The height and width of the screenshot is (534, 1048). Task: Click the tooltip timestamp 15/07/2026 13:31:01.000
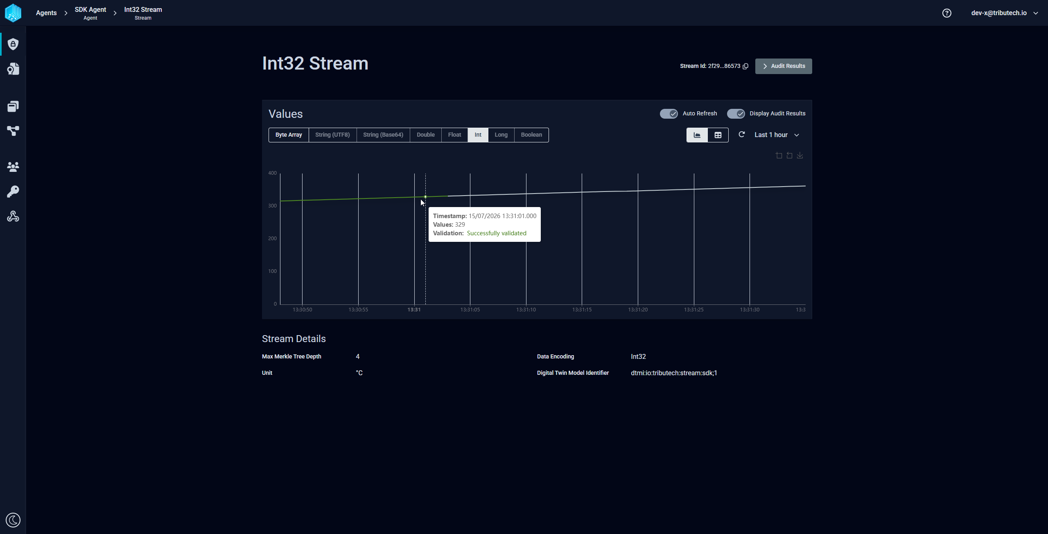tap(502, 216)
